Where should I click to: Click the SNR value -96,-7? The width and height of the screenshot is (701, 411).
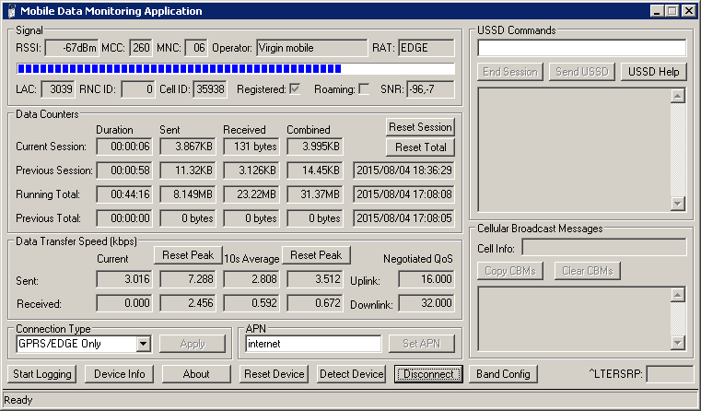click(430, 89)
